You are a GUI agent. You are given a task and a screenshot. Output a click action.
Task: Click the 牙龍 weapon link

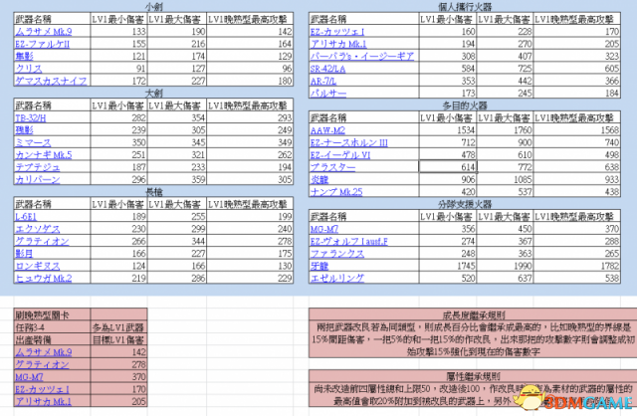click(x=319, y=266)
